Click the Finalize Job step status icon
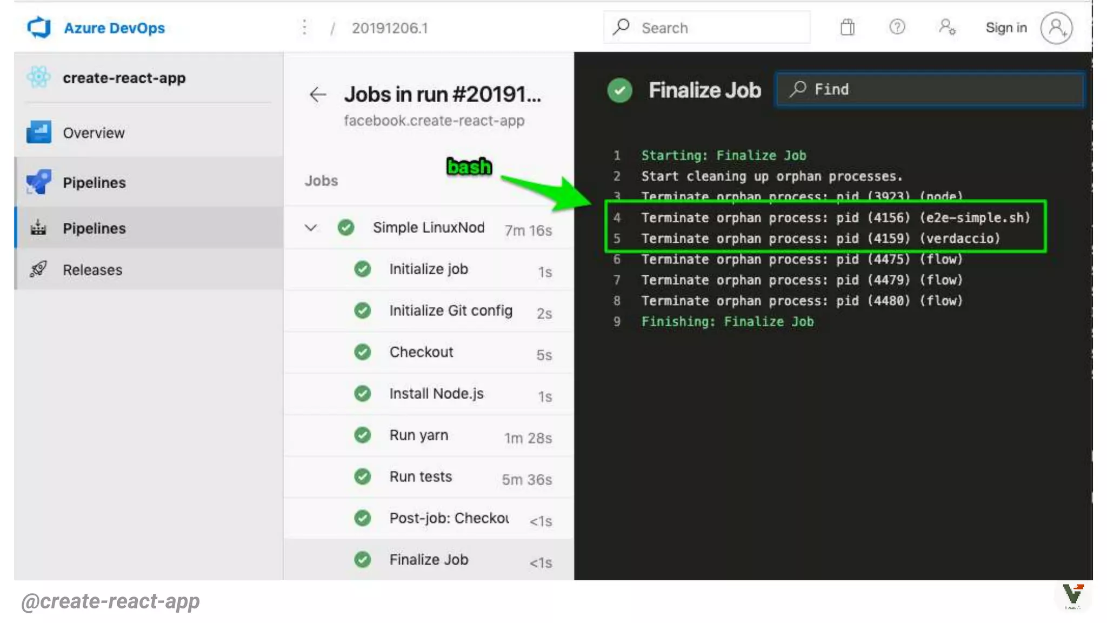This screenshot has height=623, width=1107. 362,560
